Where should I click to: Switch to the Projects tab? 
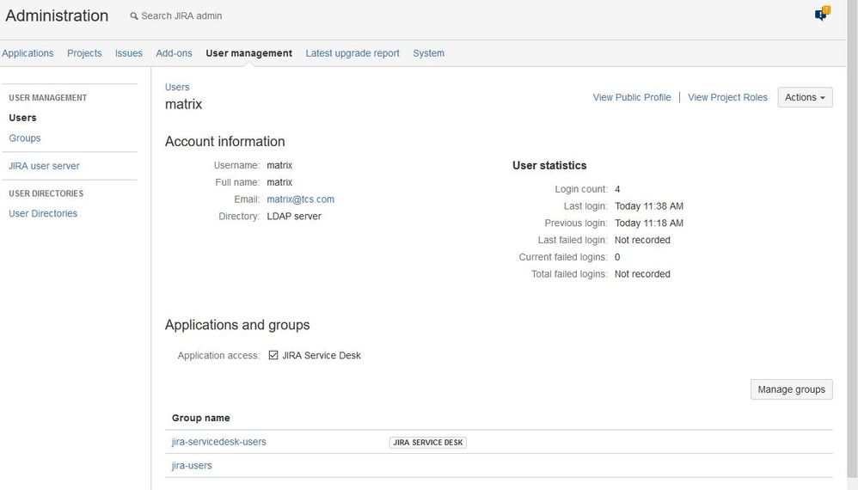coord(84,53)
